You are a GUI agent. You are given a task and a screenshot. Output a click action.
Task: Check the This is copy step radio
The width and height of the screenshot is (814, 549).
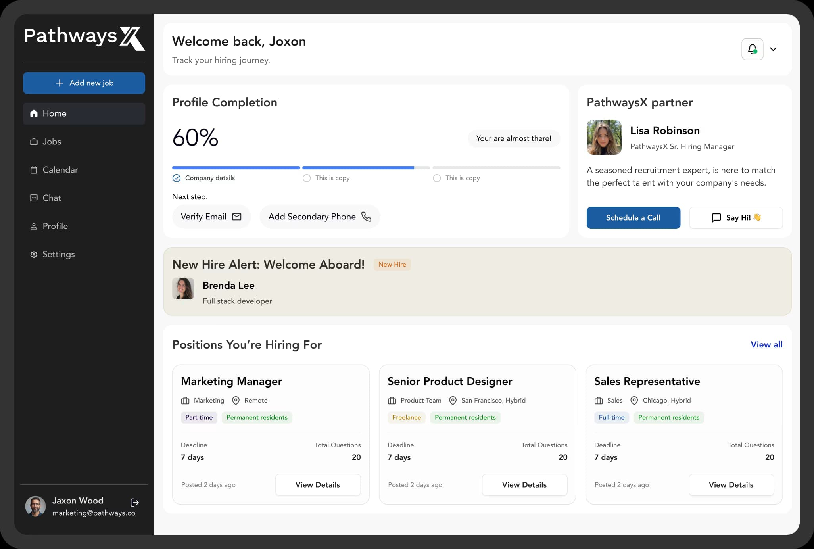306,178
